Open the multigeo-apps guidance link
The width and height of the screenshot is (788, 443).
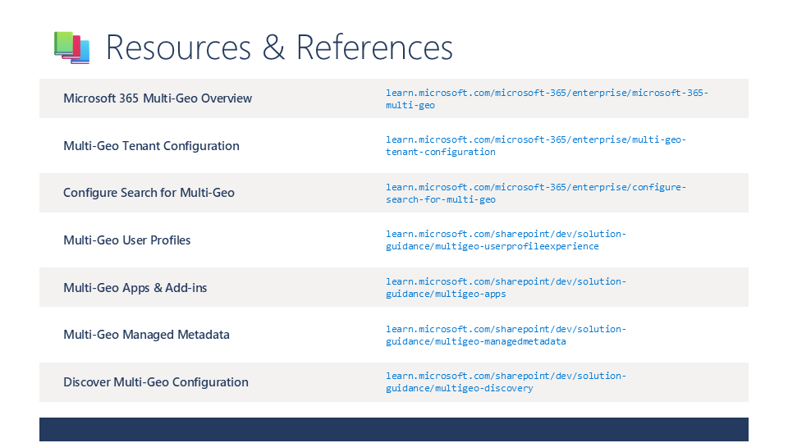[506, 287]
